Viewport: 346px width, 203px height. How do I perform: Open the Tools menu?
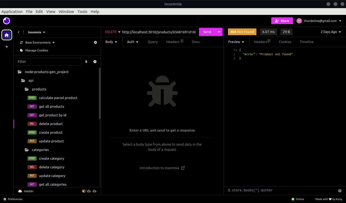[x=82, y=12]
